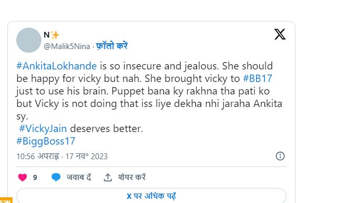Click the gray profile avatar
341x203 pixels.
[x=29, y=40]
